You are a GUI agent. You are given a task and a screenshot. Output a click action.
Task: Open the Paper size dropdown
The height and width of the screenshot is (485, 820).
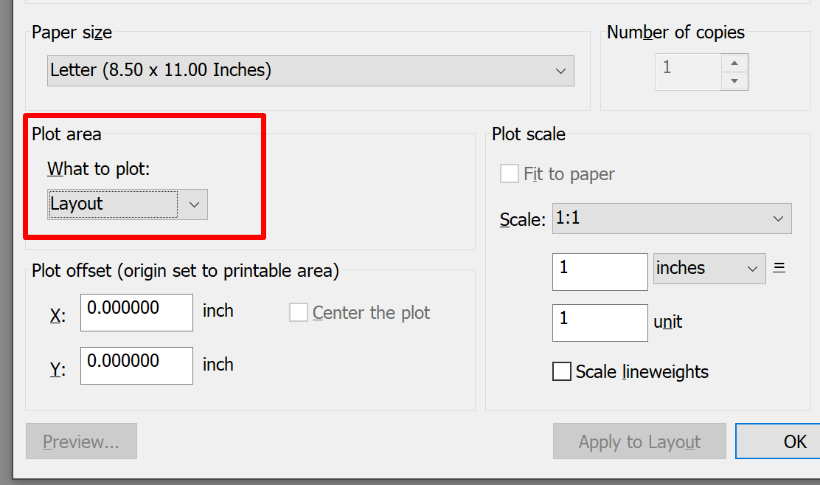(560, 71)
